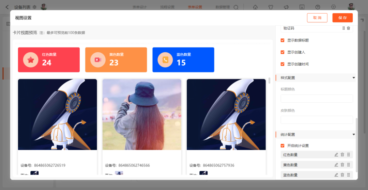Click the 皮肤颜色 color input field
The height and width of the screenshot is (190, 368).
coord(317,120)
